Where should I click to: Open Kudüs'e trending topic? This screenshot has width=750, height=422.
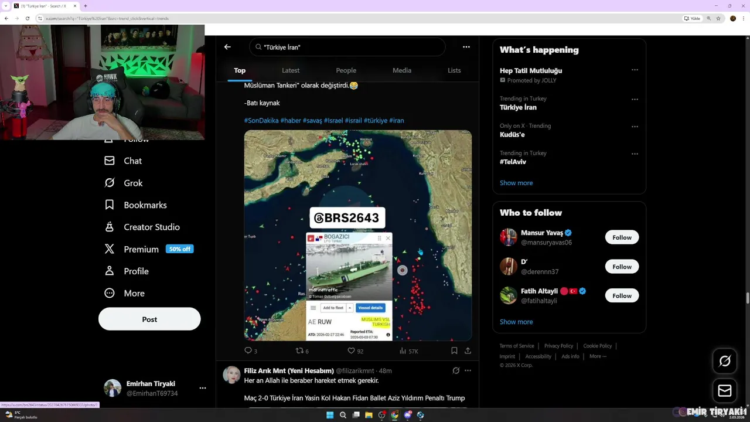[512, 135]
